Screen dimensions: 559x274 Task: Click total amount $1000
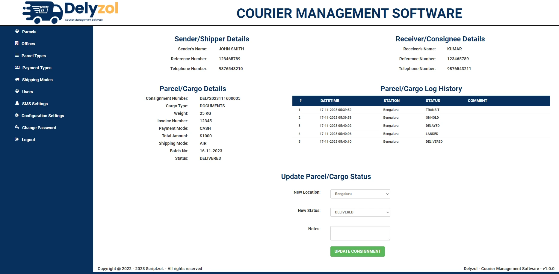(x=206, y=136)
